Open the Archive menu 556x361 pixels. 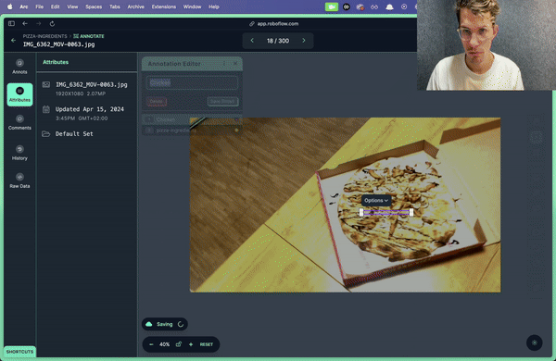tap(136, 6)
